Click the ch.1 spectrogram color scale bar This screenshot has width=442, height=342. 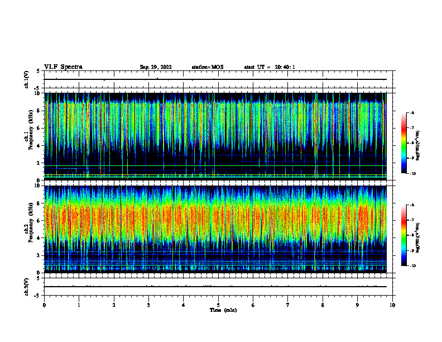click(404, 143)
